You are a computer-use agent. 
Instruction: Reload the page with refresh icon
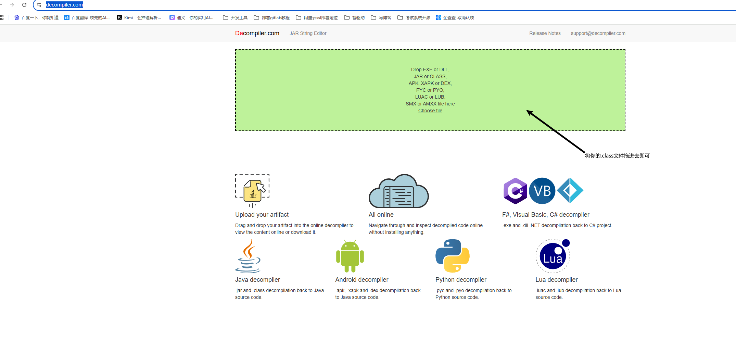(24, 5)
